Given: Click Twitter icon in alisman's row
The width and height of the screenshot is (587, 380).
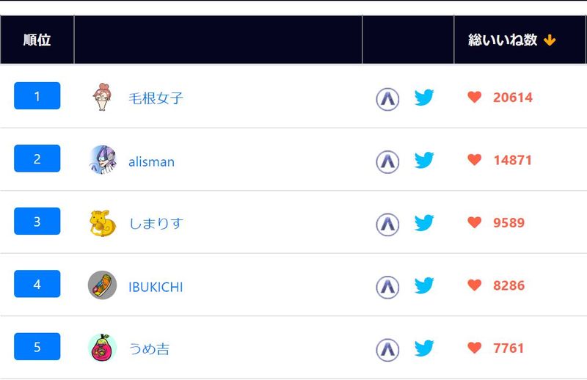Looking at the screenshot, I should click(424, 160).
